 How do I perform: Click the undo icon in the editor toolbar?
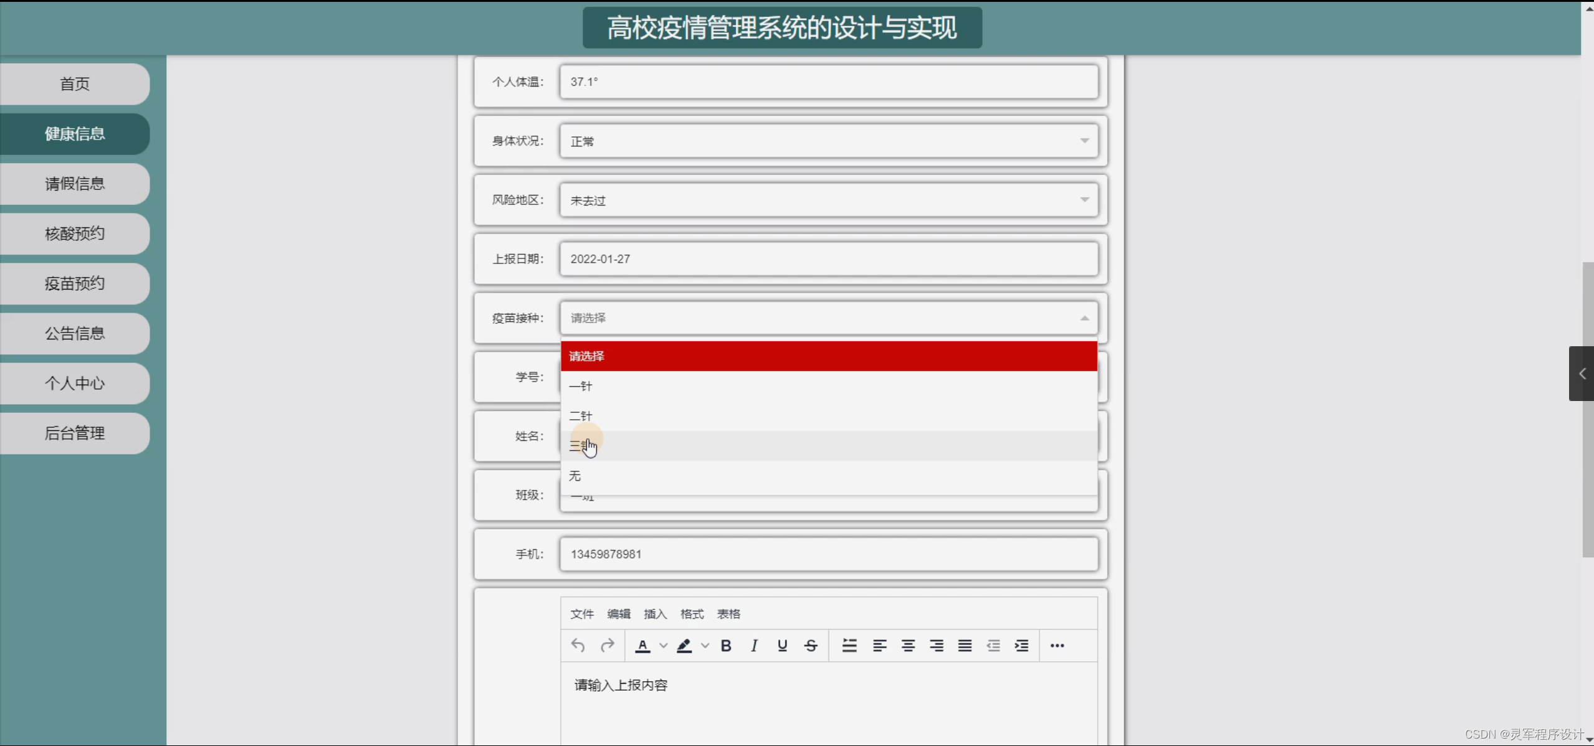click(x=576, y=646)
